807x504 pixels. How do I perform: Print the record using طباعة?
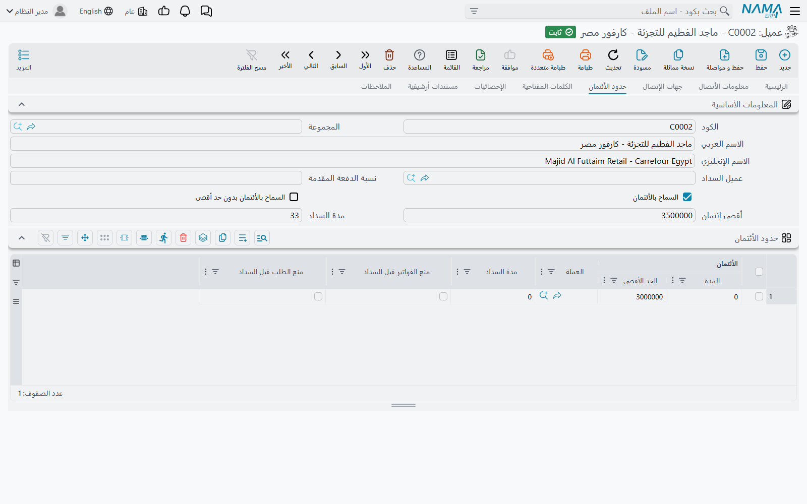(585, 59)
